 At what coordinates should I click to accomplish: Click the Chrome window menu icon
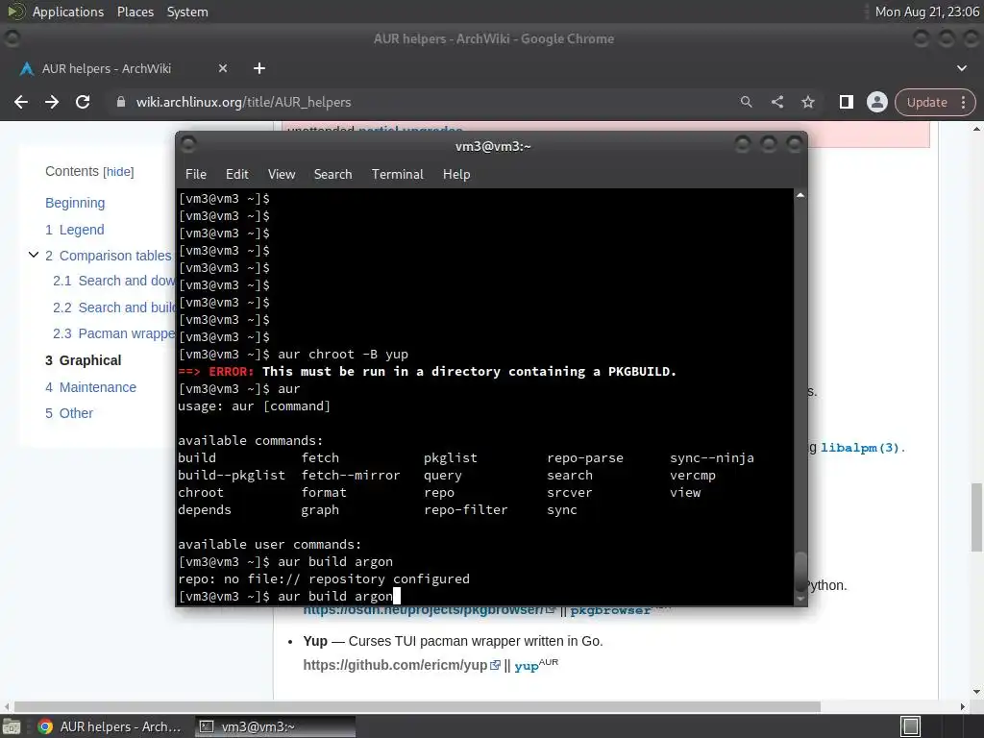12,38
